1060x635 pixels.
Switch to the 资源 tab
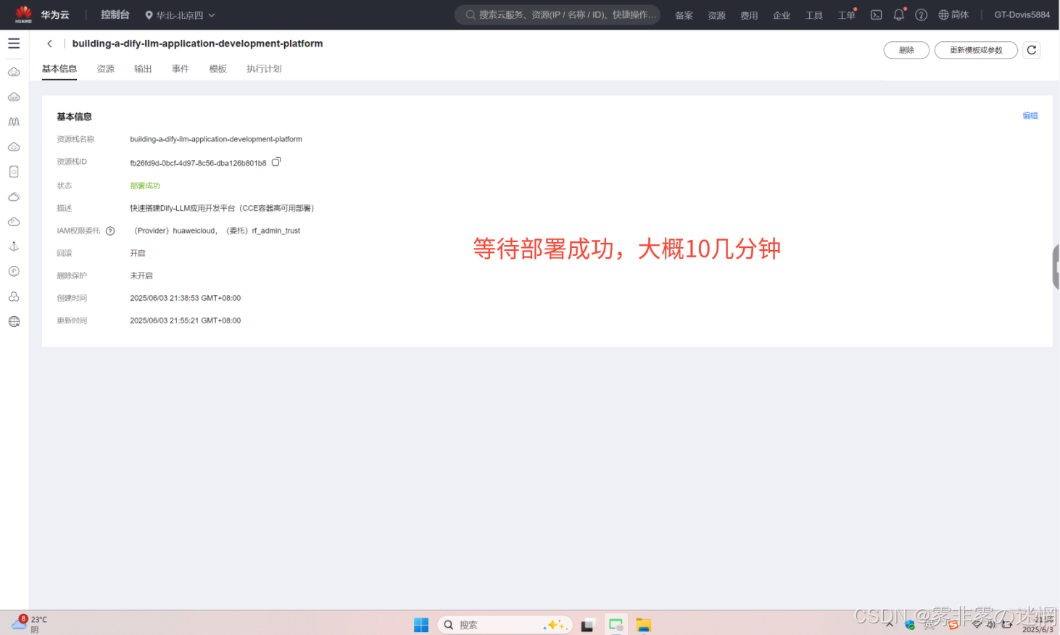click(106, 69)
